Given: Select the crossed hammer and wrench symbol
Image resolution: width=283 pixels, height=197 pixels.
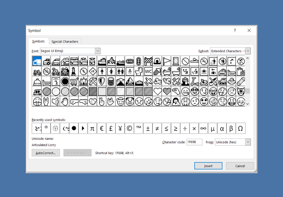Looking at the screenshot, I should click(x=93, y=82).
